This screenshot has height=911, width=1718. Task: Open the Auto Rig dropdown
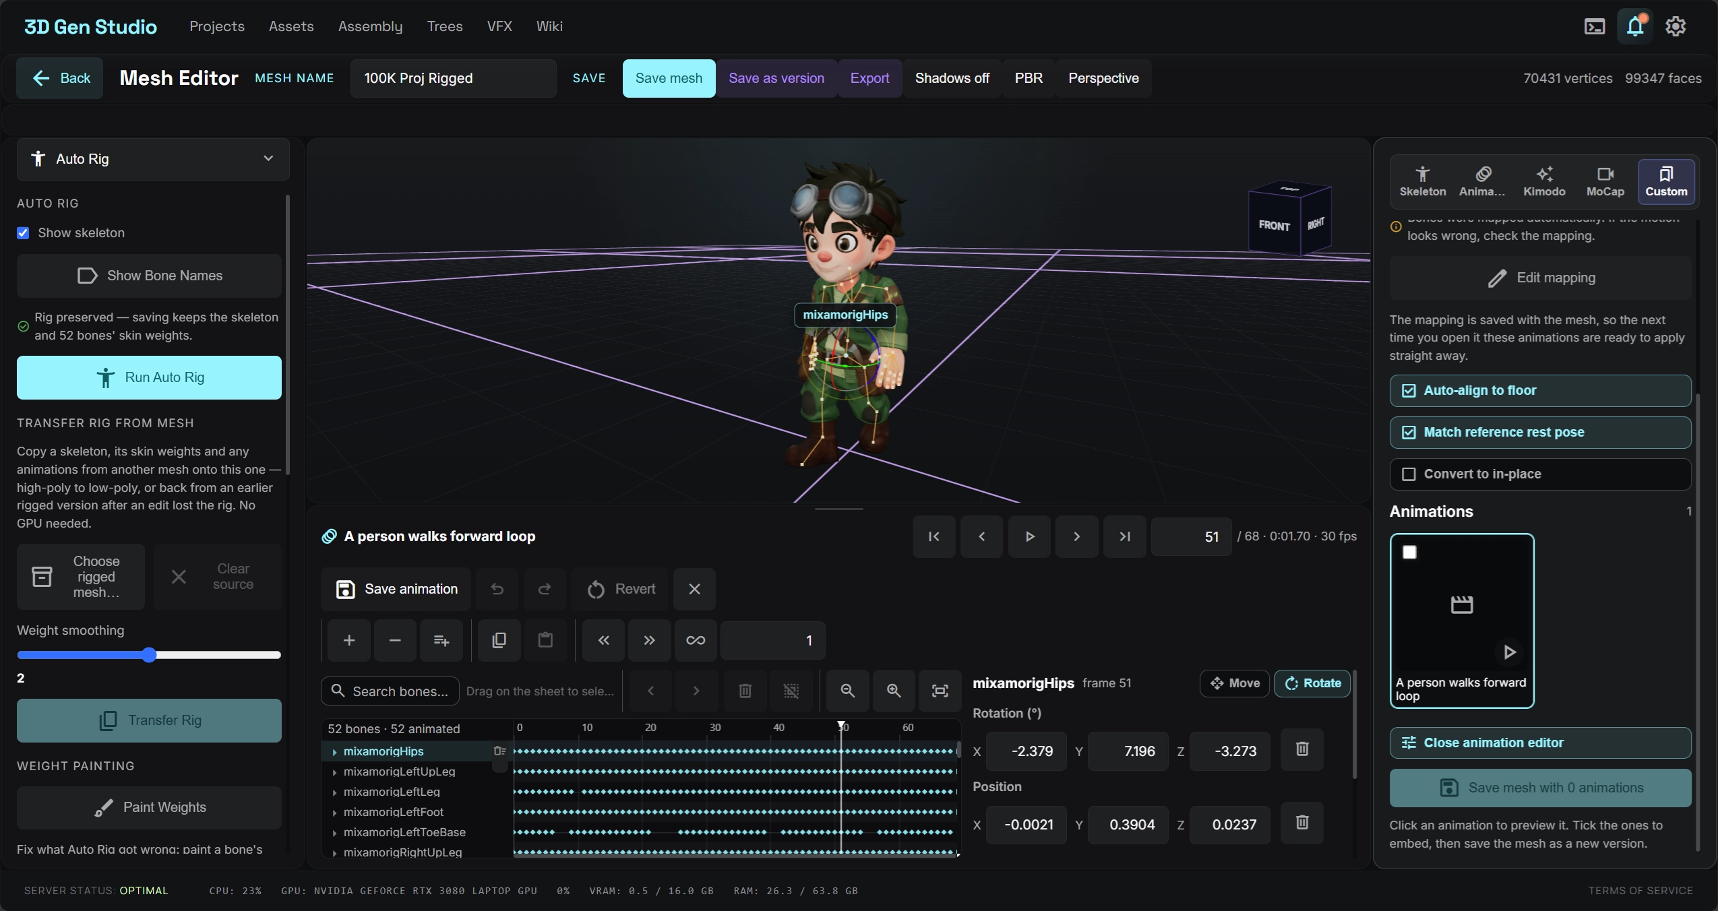[x=153, y=159]
